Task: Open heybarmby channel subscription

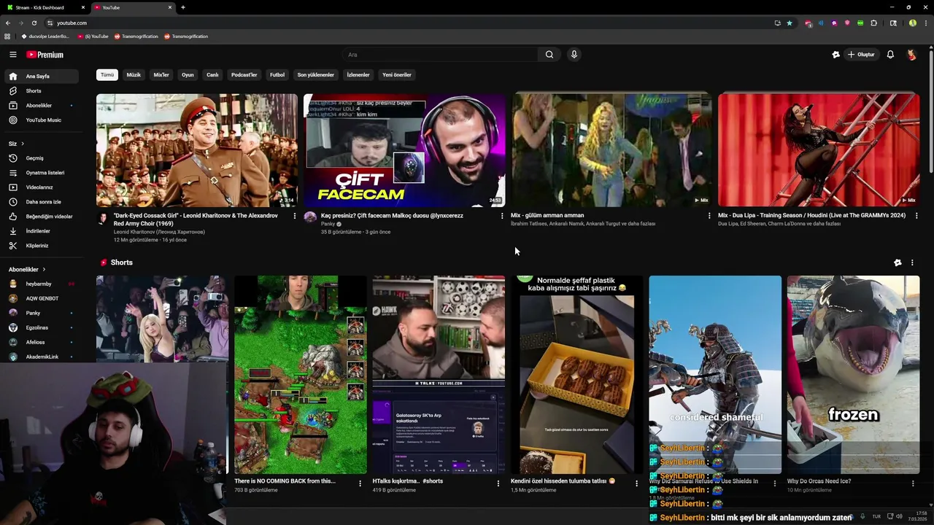Action: point(40,284)
